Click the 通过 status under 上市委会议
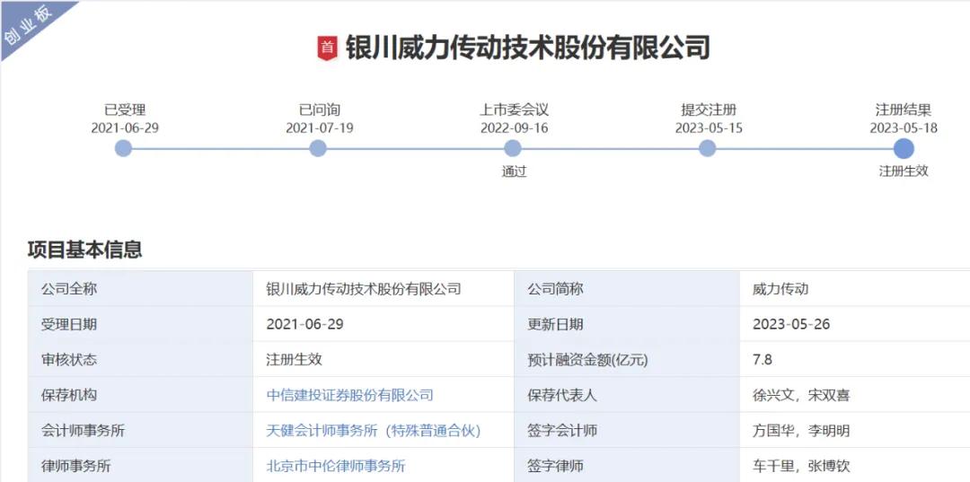 click(x=514, y=171)
